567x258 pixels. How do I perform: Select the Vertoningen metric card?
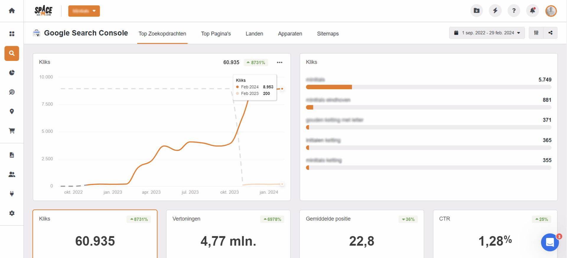click(228, 233)
